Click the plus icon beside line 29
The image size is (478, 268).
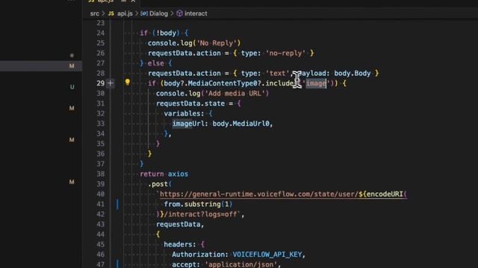(x=111, y=83)
